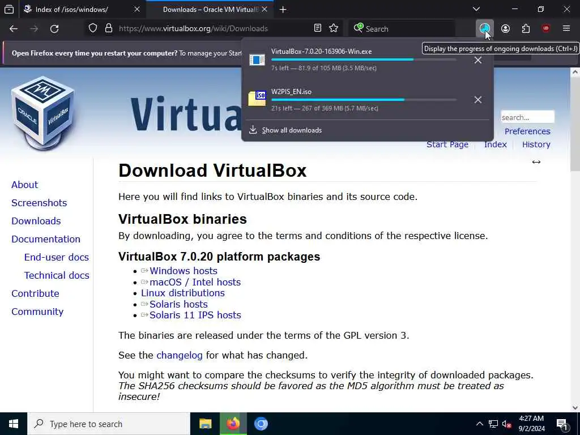Screen dimensions: 580x435
Task: Open the Contribute sidebar link
Action: click(x=35, y=293)
